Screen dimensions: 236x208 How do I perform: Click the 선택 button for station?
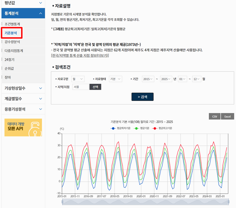95,87
